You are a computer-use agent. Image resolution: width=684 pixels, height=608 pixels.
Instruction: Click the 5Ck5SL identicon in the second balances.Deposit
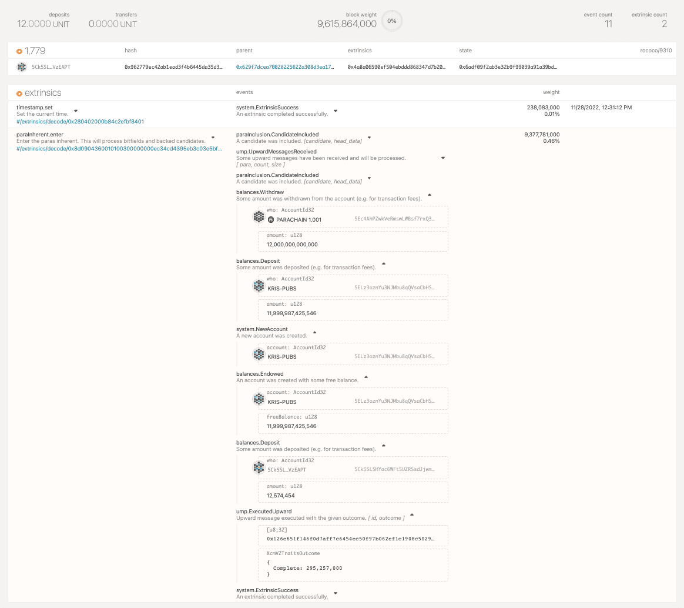pyautogui.click(x=259, y=467)
